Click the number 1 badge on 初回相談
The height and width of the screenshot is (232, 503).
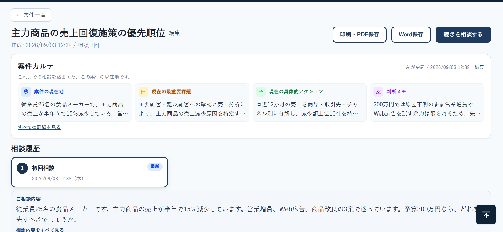[x=22, y=168]
